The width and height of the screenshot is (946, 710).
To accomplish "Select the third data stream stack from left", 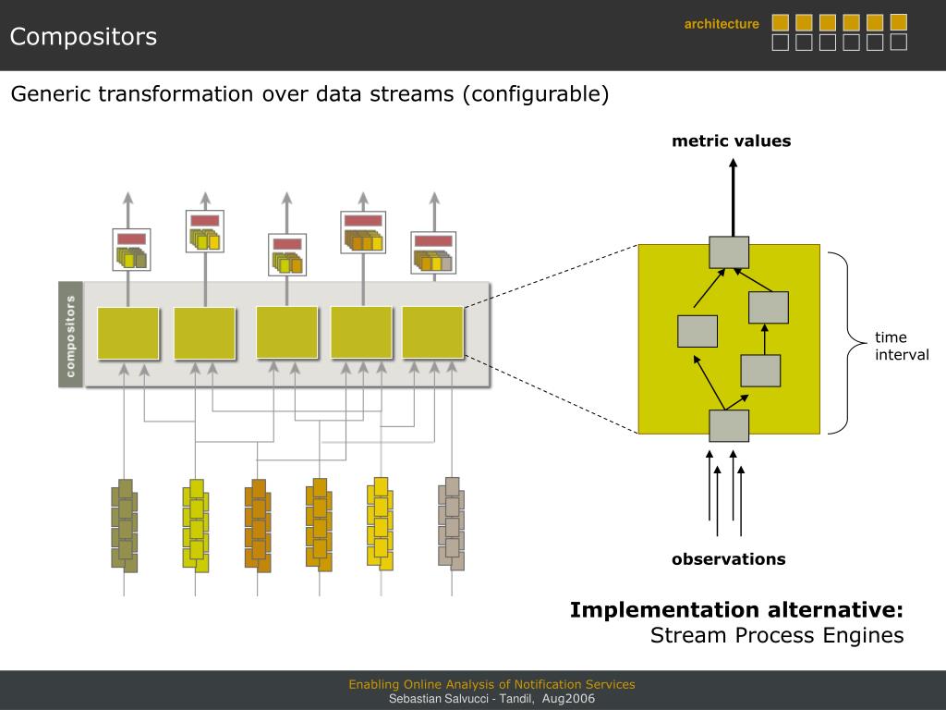I will click(x=258, y=526).
